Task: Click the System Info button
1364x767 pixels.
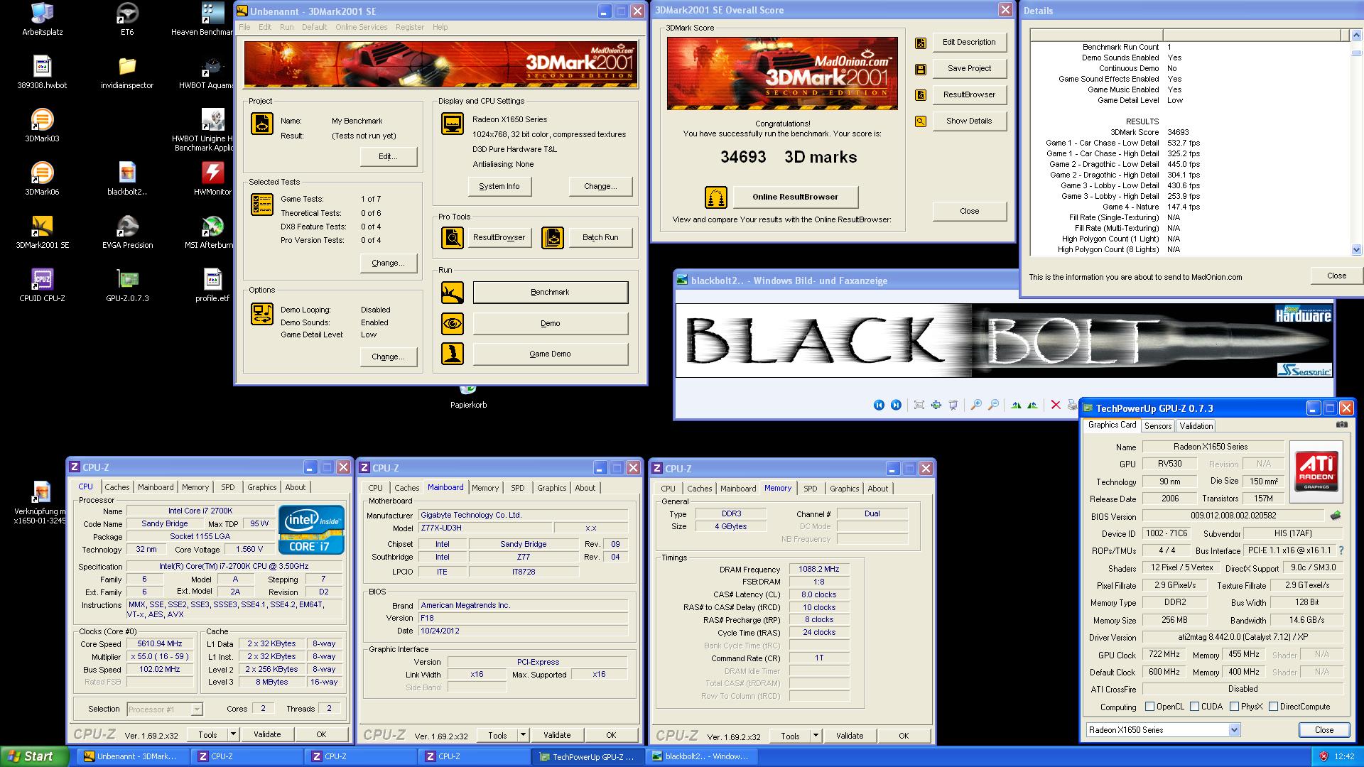Action: tap(499, 187)
